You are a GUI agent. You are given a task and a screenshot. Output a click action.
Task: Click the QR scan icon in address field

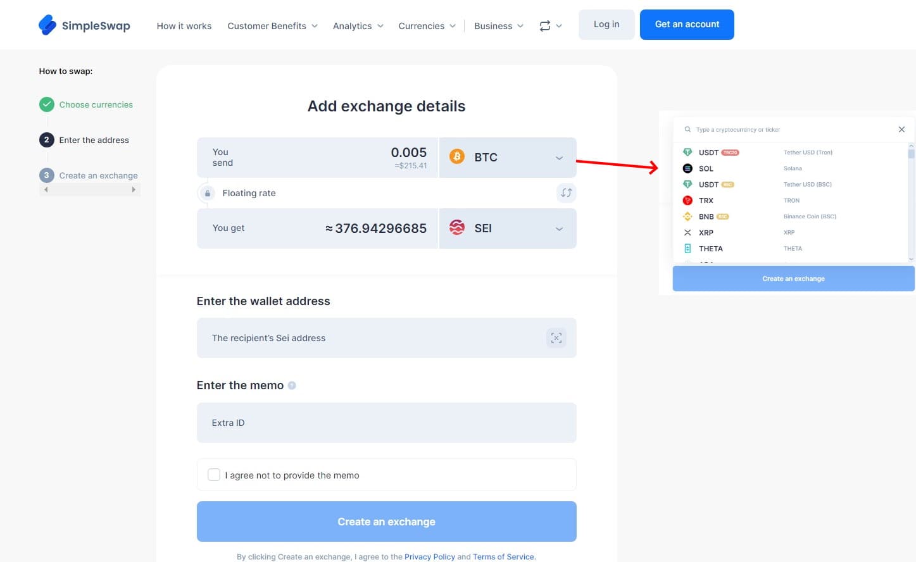(x=556, y=338)
